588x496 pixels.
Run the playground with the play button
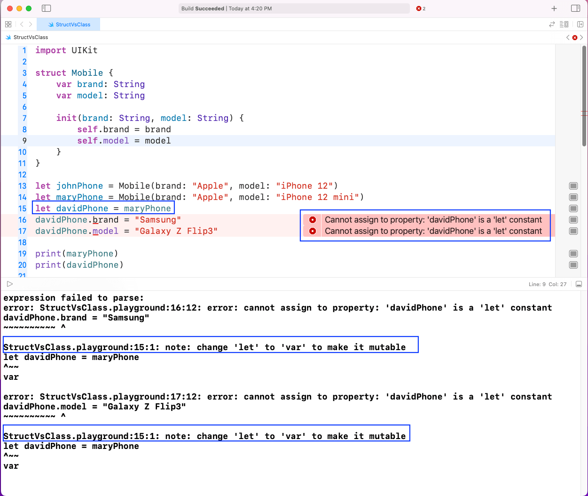pyautogui.click(x=9, y=284)
